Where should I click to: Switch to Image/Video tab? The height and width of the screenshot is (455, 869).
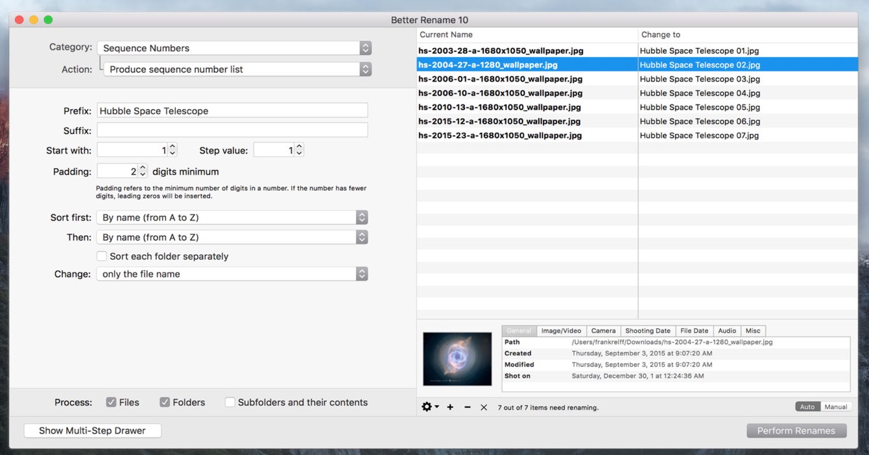pyautogui.click(x=561, y=331)
